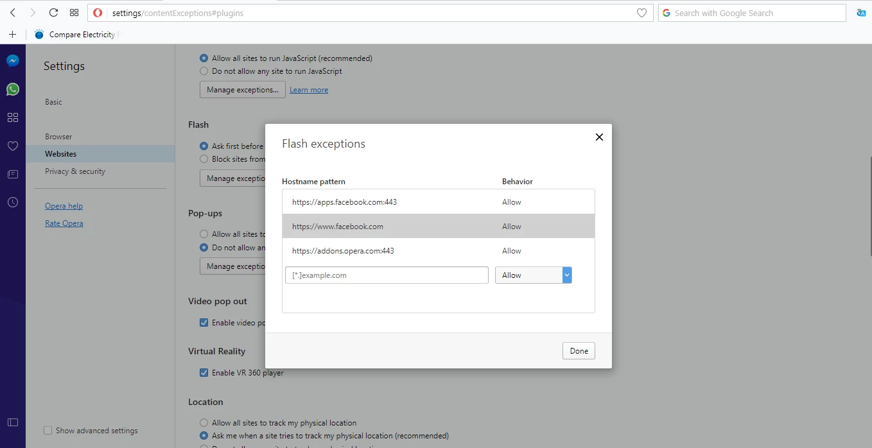Image resolution: width=872 pixels, height=448 pixels.
Task: Go forward with the forward arrow
Action: 33,13
